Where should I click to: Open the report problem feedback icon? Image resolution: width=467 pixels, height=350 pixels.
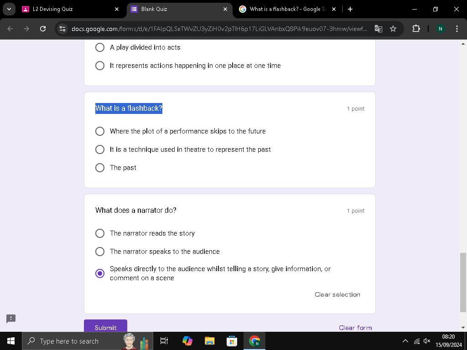11,319
